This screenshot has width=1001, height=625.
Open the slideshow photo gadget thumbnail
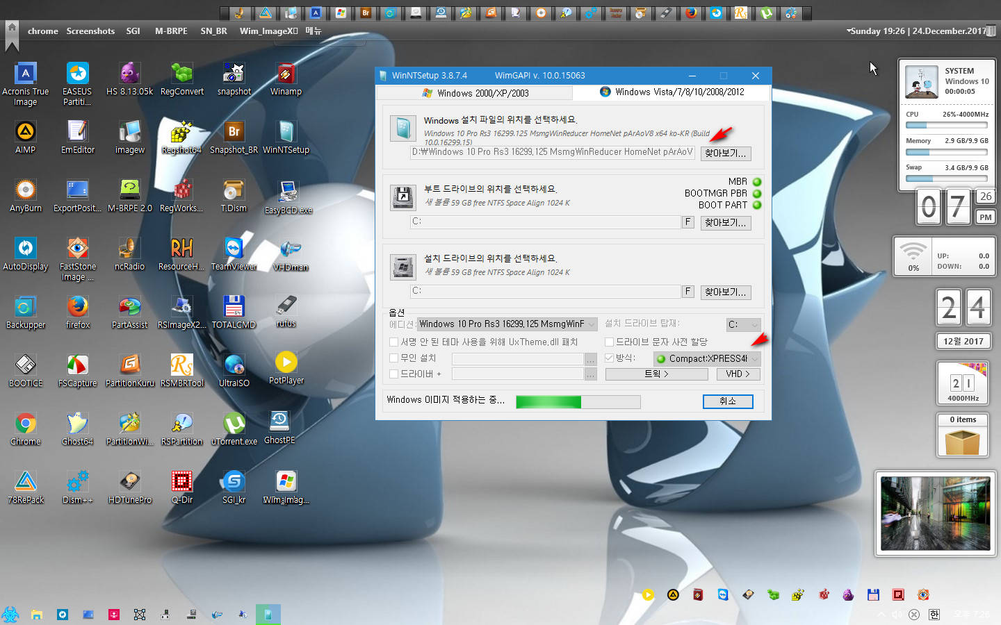click(x=936, y=513)
